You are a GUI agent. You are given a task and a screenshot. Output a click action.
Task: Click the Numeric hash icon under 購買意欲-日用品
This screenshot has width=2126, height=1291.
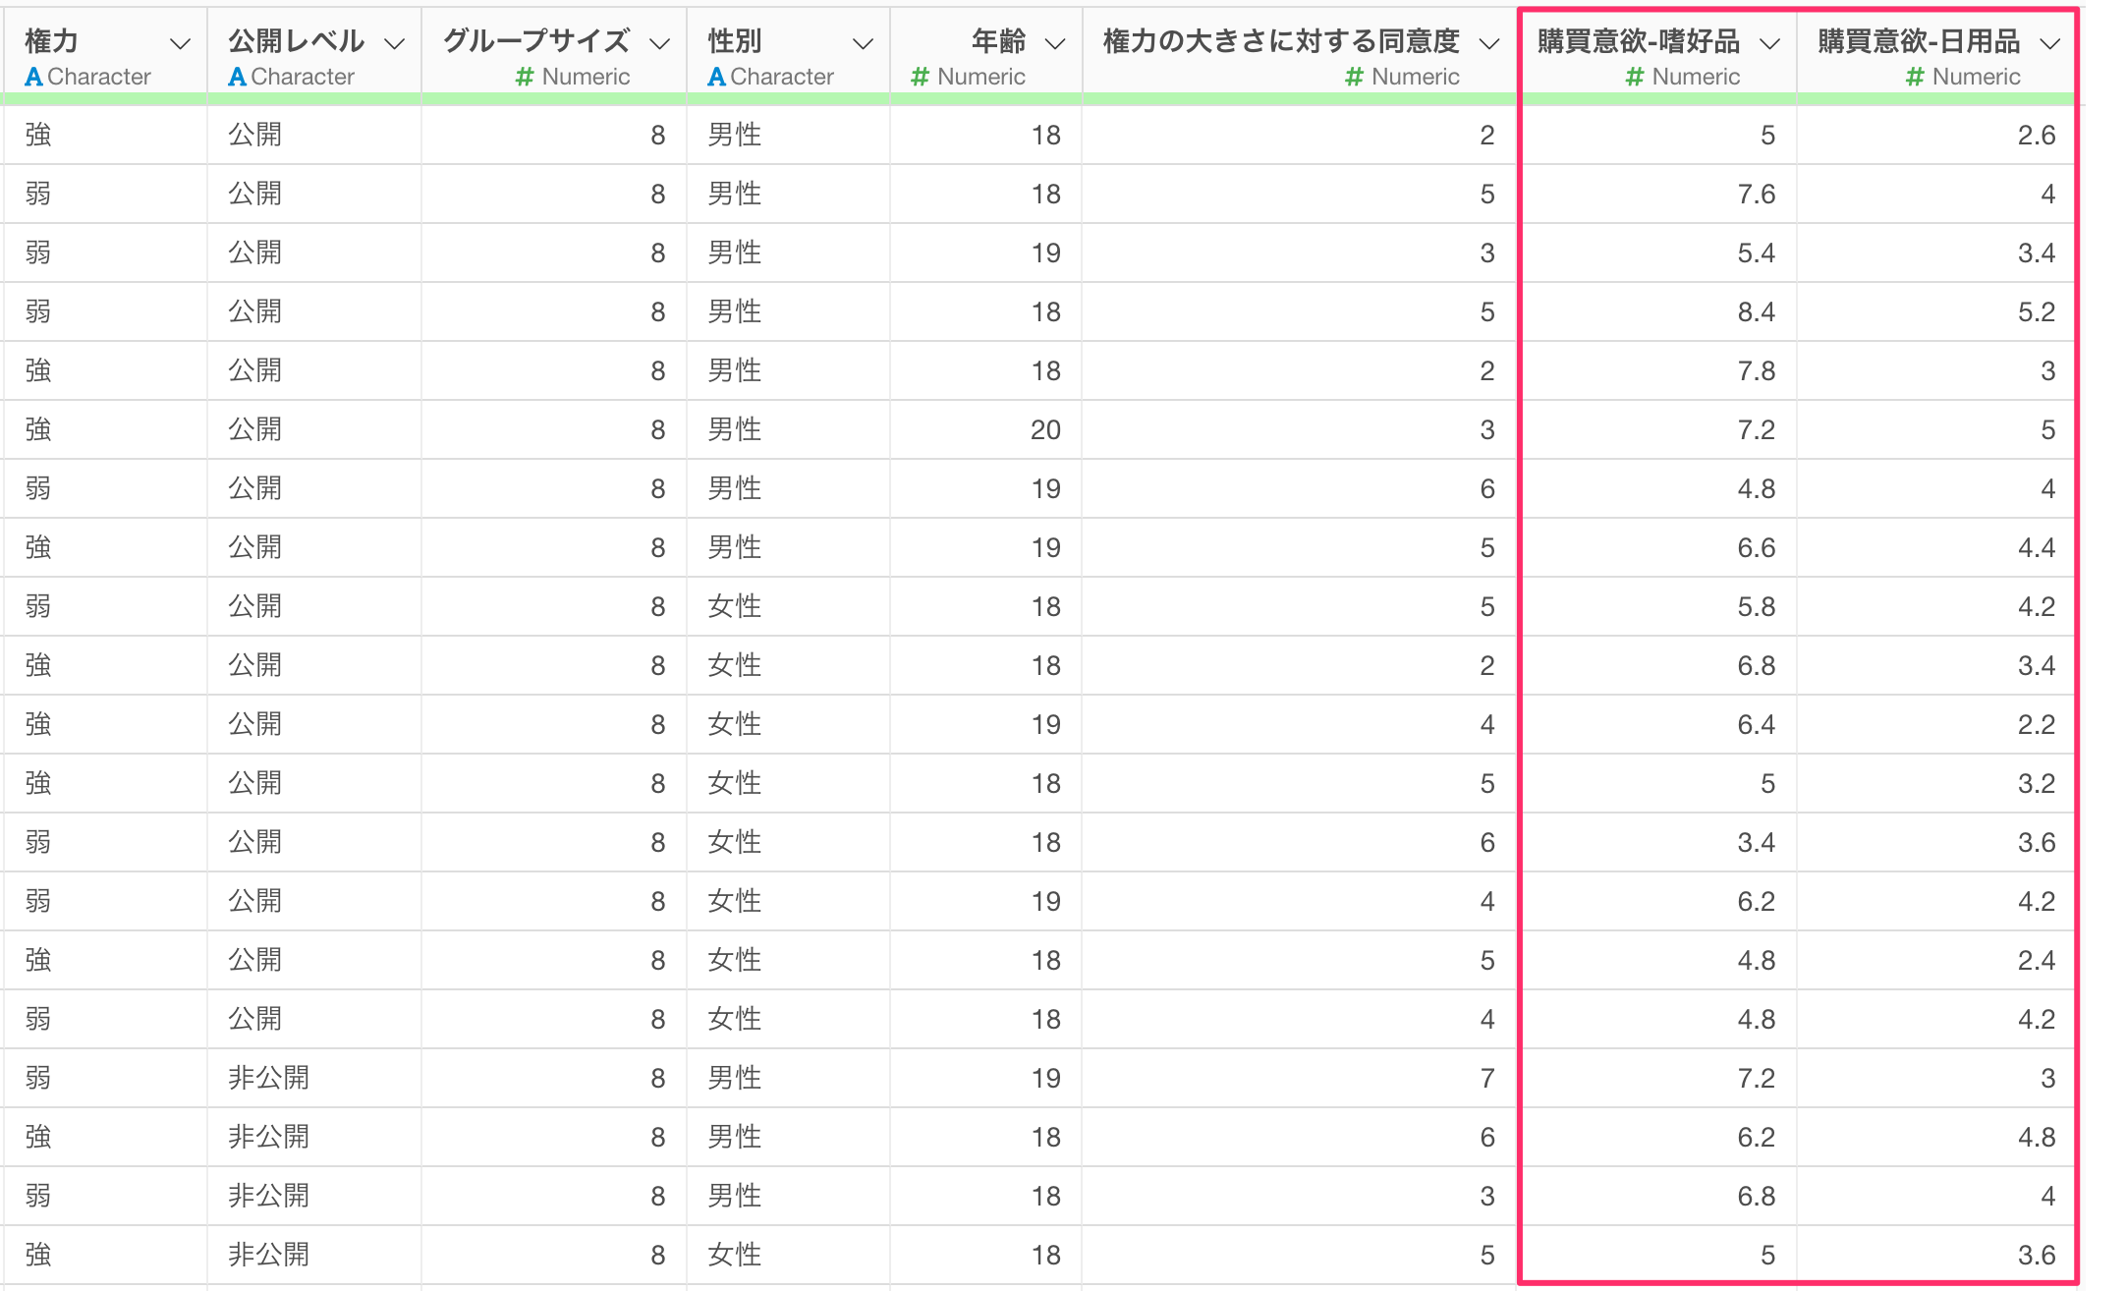[1915, 77]
